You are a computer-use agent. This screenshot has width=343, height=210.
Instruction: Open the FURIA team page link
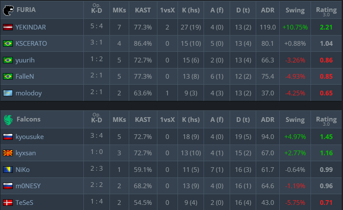(x=26, y=10)
